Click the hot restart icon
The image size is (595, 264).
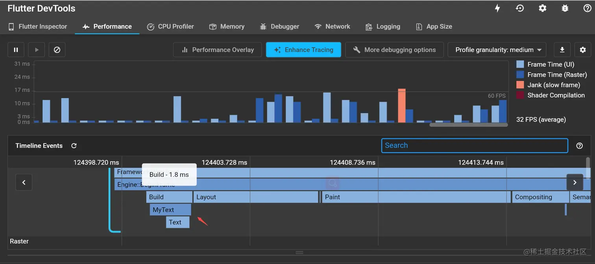click(520, 8)
